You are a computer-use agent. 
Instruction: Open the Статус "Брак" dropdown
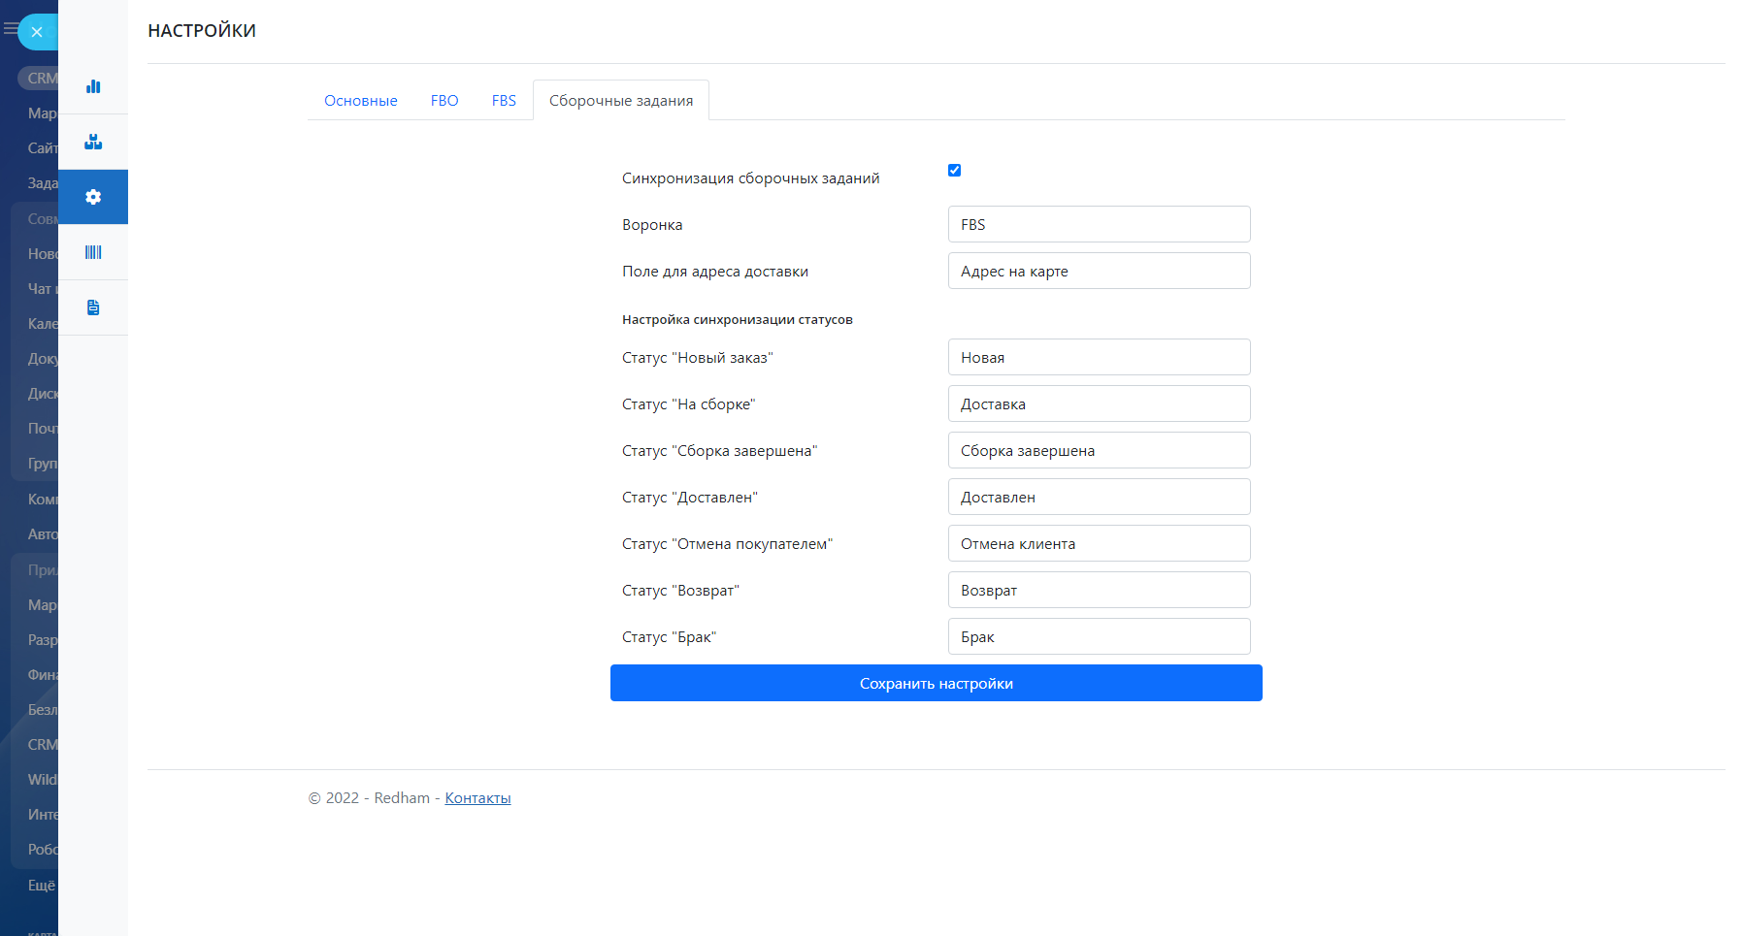pos(1099,636)
